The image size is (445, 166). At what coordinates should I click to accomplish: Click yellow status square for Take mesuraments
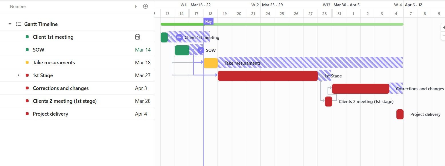pyautogui.click(x=27, y=63)
